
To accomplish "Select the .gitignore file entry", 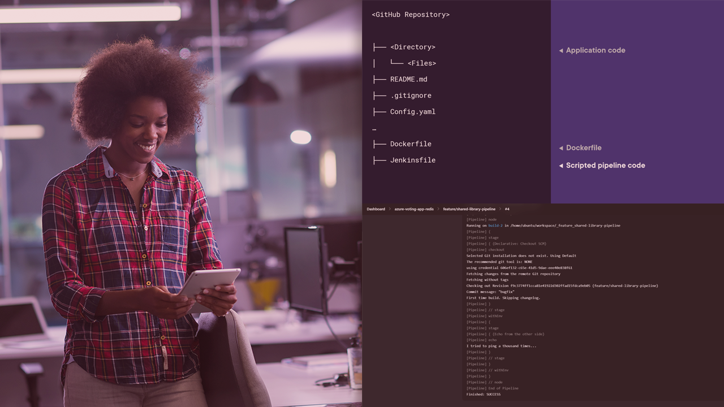I will [411, 96].
